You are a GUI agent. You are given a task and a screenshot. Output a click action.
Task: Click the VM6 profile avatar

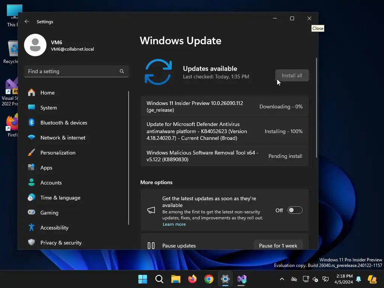point(35,45)
